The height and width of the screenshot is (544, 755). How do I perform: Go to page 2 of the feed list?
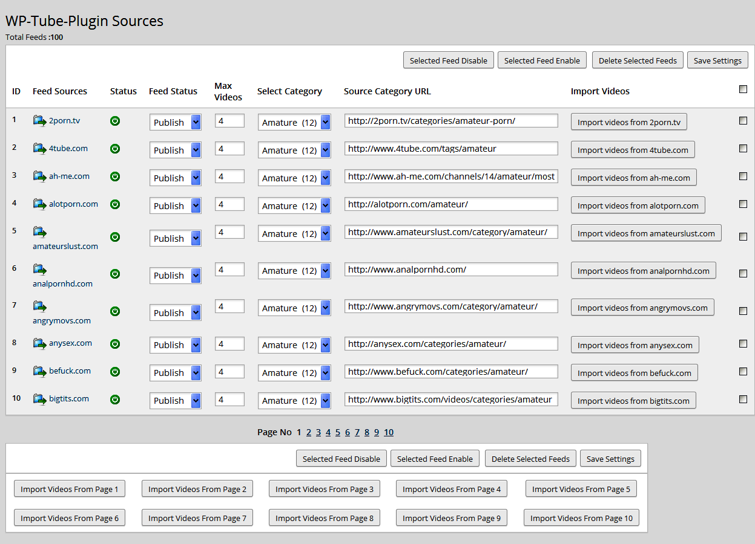click(x=309, y=432)
